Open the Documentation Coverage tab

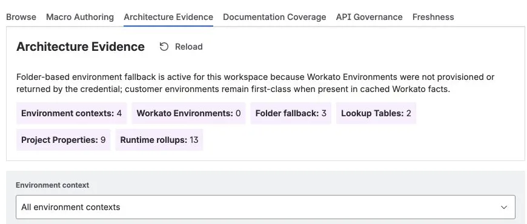[274, 17]
